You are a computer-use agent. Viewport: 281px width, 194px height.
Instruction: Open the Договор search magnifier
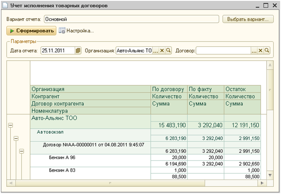coord(267,51)
